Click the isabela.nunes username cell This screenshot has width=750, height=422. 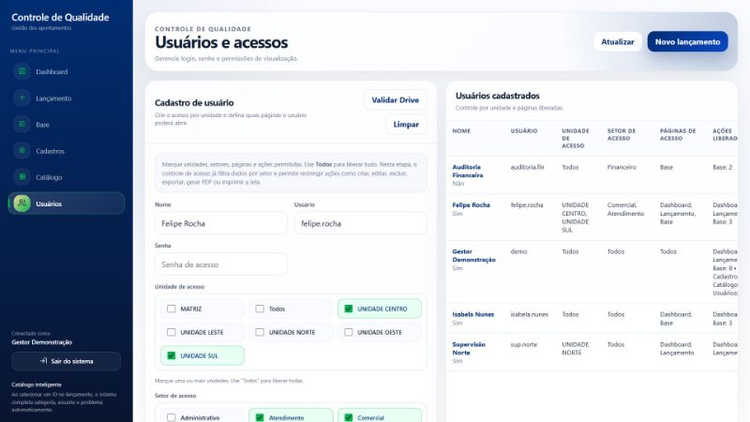[529, 314]
